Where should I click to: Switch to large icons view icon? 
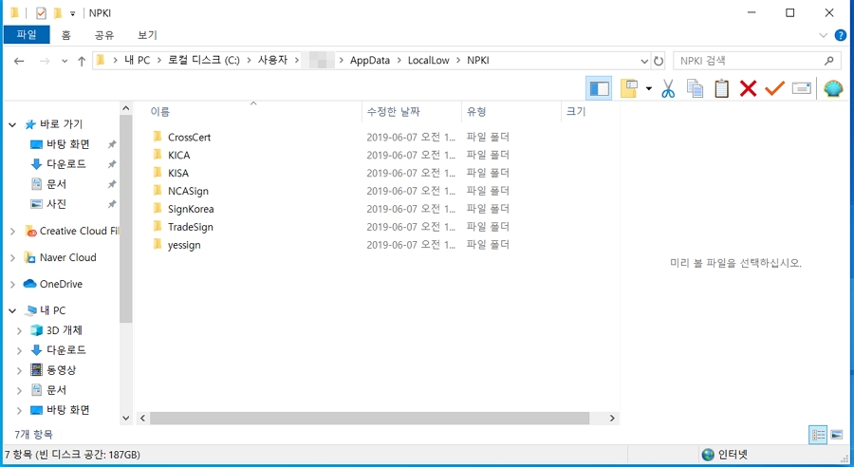click(x=837, y=435)
